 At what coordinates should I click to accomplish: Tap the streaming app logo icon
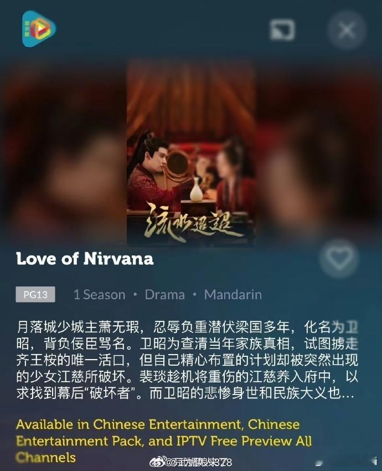click(39, 29)
